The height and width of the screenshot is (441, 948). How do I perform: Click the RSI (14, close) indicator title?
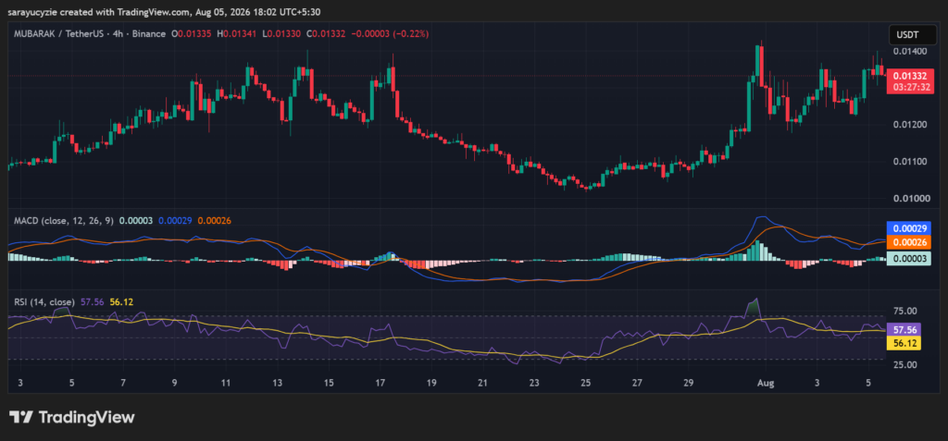coord(44,301)
